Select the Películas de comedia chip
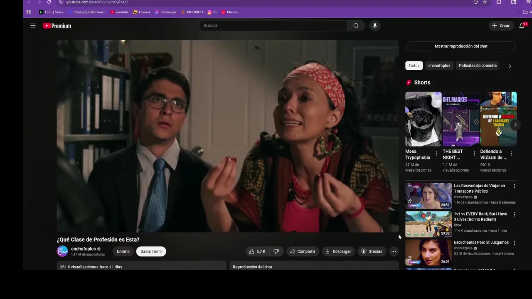The height and width of the screenshot is (299, 532). click(x=478, y=66)
